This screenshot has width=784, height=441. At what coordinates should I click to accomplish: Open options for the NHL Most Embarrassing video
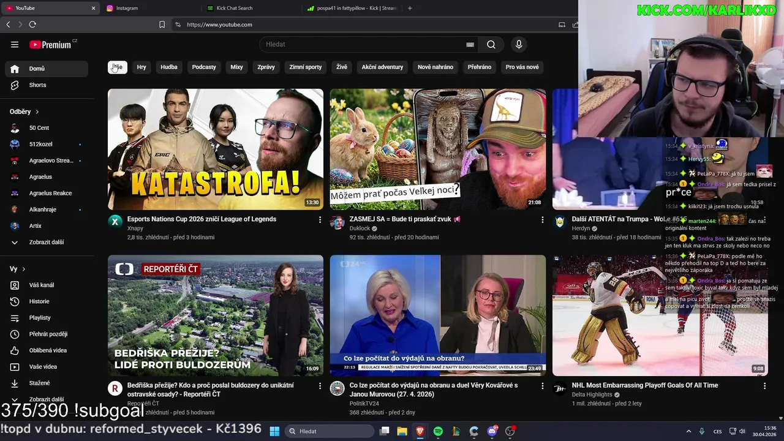pos(764,386)
